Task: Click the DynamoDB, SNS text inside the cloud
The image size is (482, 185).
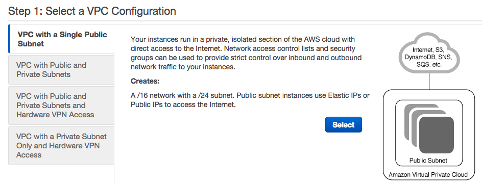Action: click(x=428, y=58)
